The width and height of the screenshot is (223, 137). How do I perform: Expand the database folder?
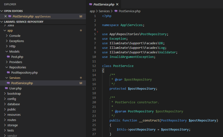(13, 104)
